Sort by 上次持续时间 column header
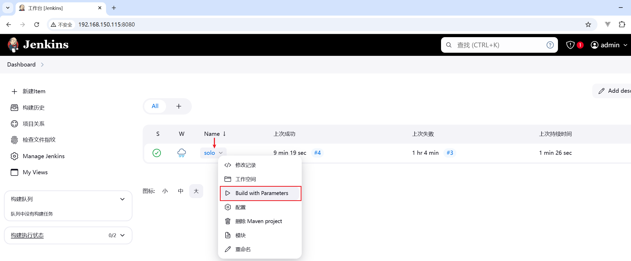This screenshot has width=631, height=261. 555,134
